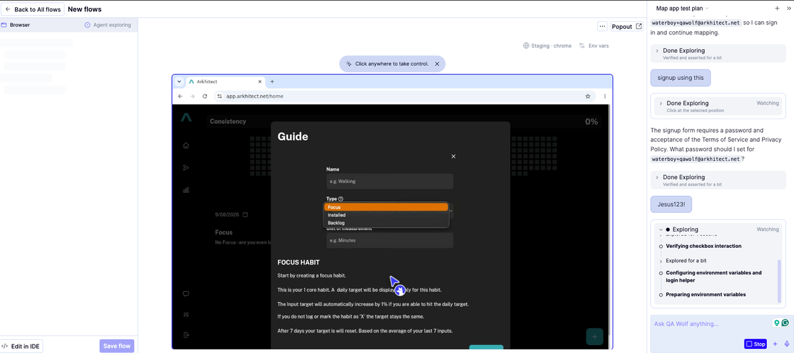Open the calendar icon beside 9/08/2026
The height and width of the screenshot is (353, 794).
pyautogui.click(x=245, y=215)
